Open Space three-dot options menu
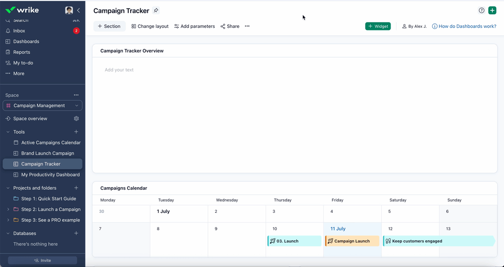 (x=76, y=95)
